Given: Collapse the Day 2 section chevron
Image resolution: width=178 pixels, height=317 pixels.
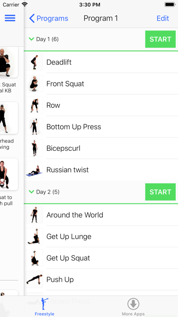Looking at the screenshot, I should 31,192.
